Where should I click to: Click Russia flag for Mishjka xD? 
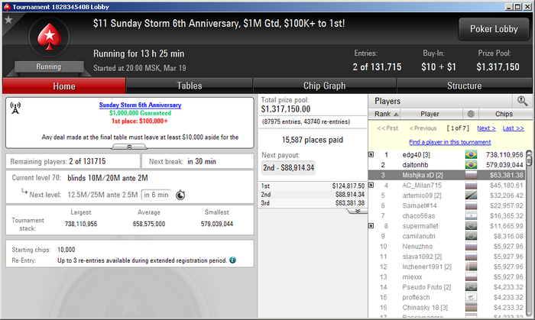click(472, 175)
